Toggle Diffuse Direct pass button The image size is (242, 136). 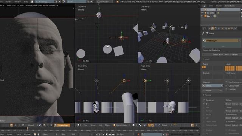point(228,104)
